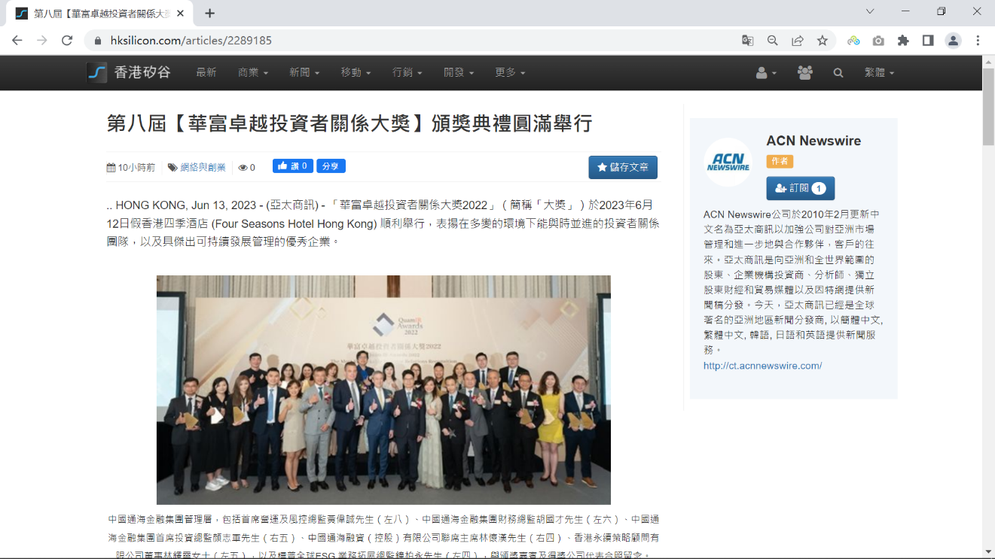This screenshot has height=559, width=995.
Task: Open the 最新 navigation item
Action: (206, 72)
